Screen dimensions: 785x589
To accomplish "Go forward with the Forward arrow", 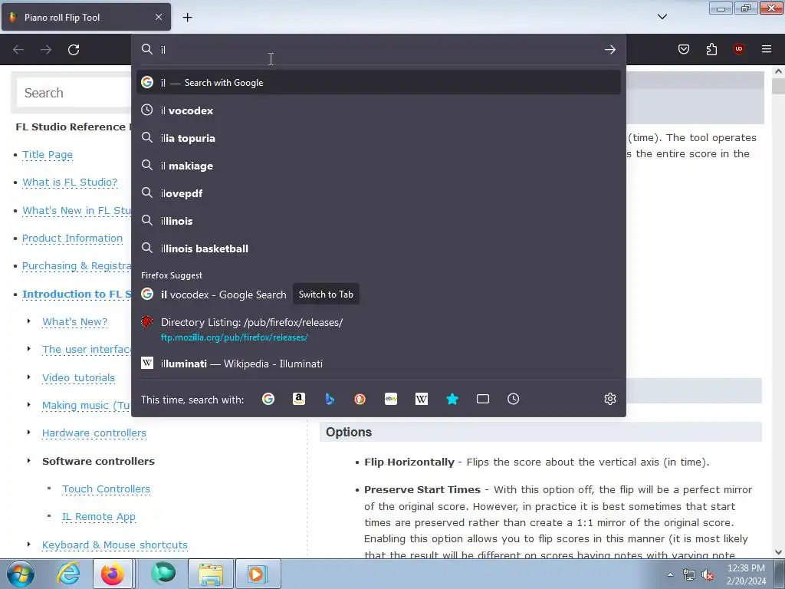I will tap(46, 50).
